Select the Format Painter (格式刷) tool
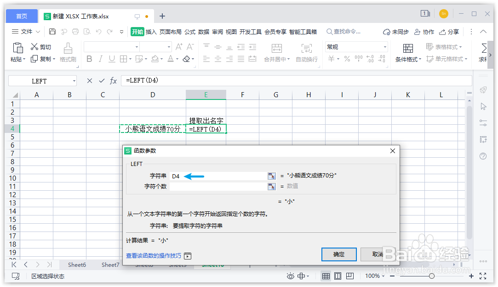498x287 pixels. coord(67,50)
